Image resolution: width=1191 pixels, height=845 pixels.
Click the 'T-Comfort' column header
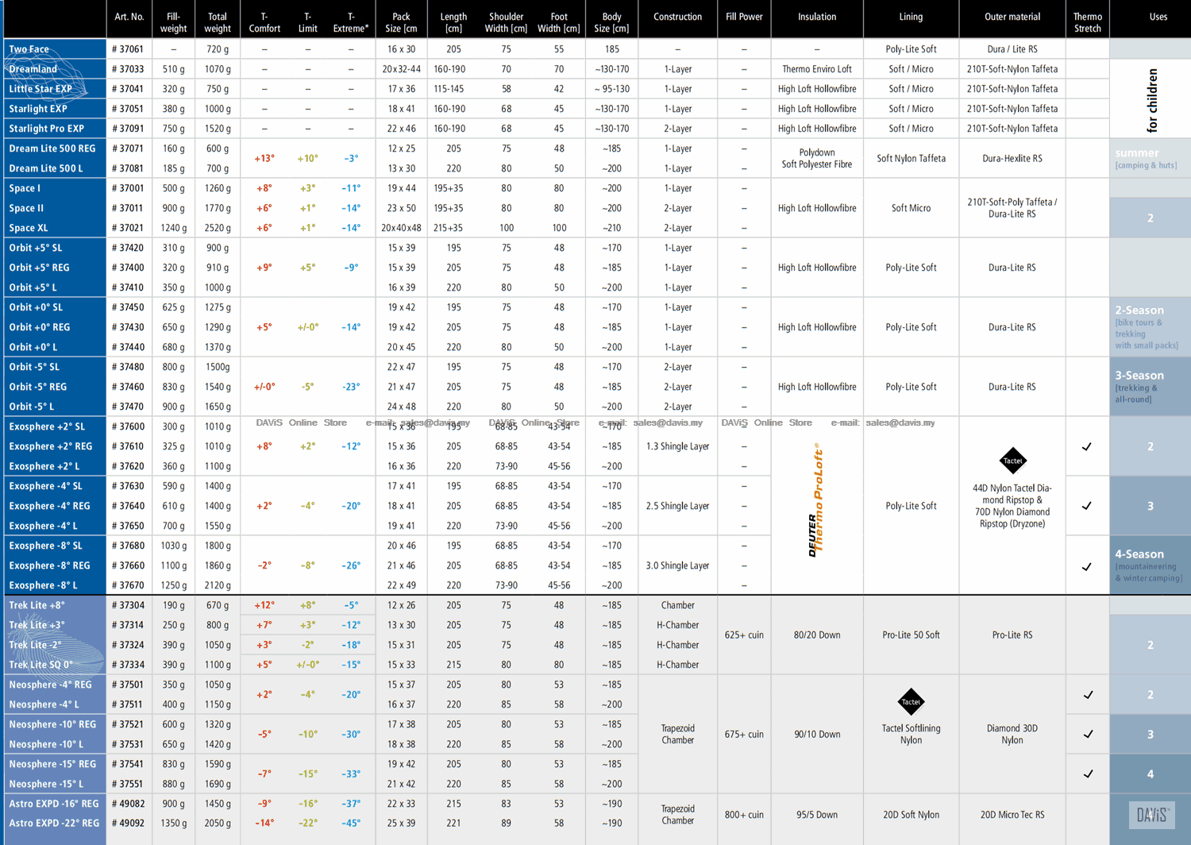264,22
